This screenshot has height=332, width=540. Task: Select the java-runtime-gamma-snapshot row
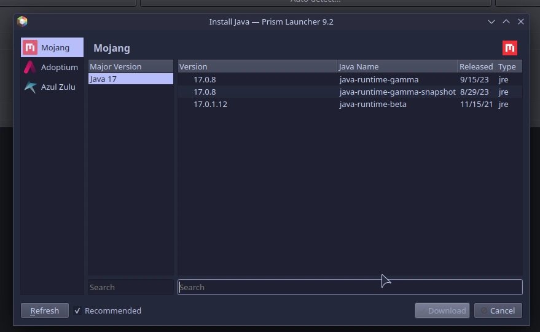(350, 92)
